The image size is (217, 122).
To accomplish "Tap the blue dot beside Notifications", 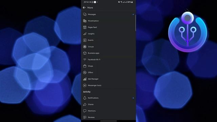I will coord(133,98).
